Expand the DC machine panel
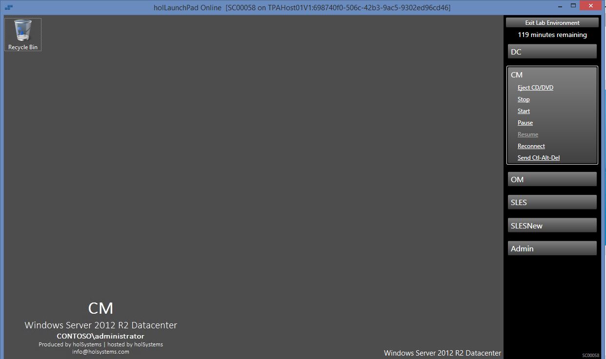This screenshot has width=606, height=359. coord(552,52)
